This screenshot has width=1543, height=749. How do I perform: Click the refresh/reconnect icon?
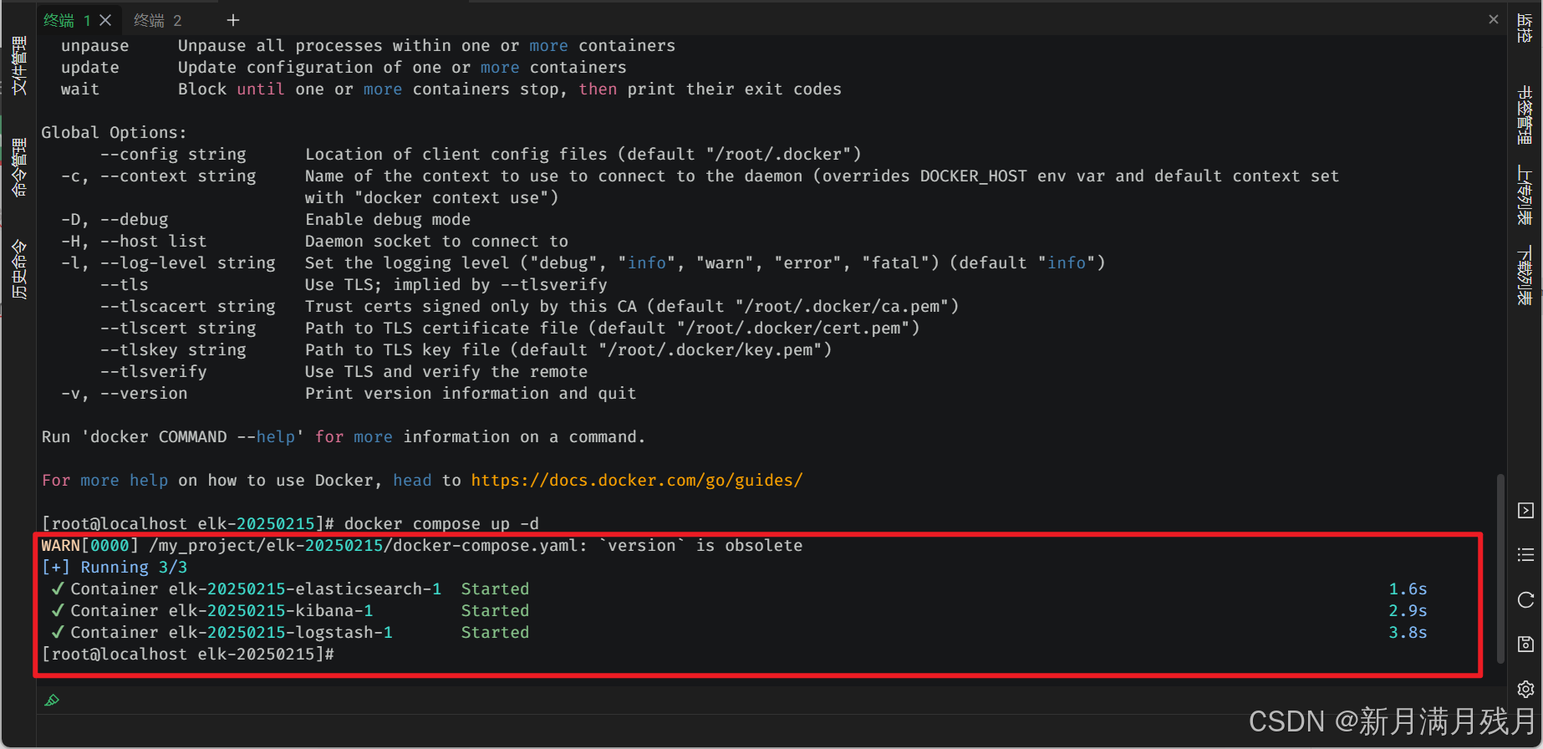pyautogui.click(x=1525, y=599)
